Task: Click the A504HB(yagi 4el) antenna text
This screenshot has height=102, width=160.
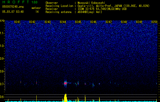Action: coord(90,12)
